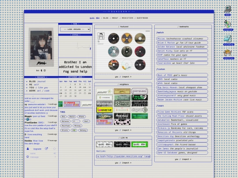Click the smiley emoji icon by message
The height and width of the screenshot is (178, 238).
28,157
